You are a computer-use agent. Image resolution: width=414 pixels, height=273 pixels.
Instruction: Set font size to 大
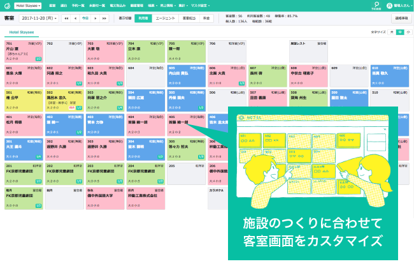pyautogui.click(x=391, y=31)
